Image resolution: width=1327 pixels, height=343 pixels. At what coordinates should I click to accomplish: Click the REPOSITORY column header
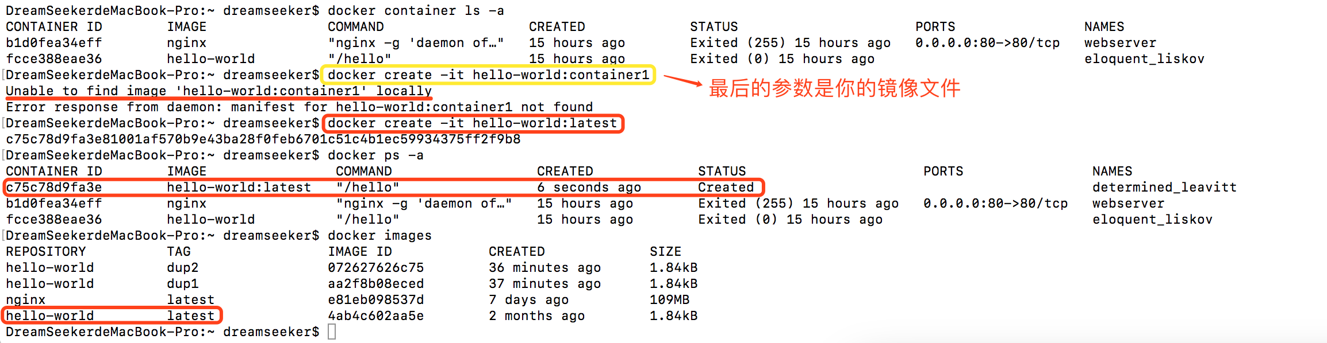pos(45,251)
